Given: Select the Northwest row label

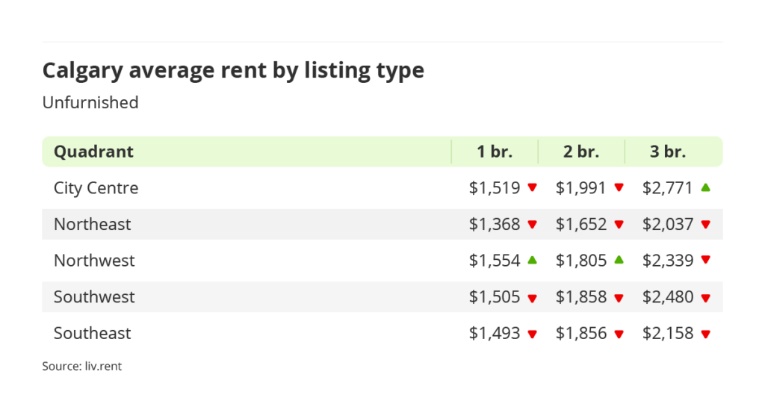Looking at the screenshot, I should click(x=94, y=261).
